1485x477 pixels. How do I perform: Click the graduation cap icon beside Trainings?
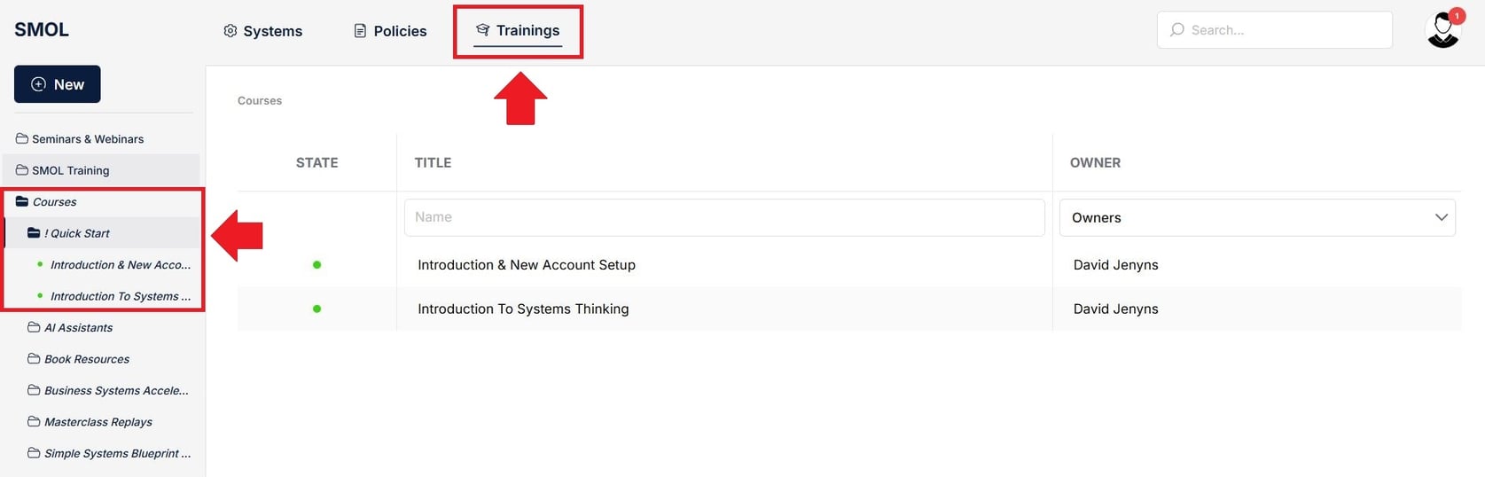click(x=482, y=30)
